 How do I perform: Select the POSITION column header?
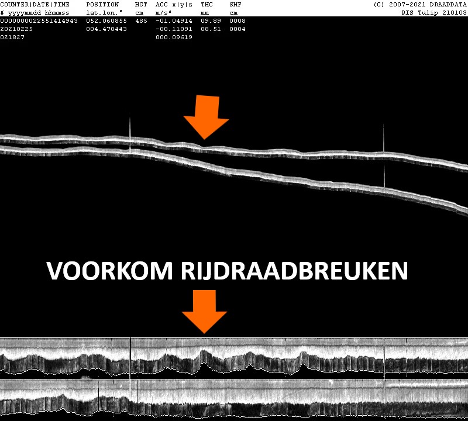click(102, 4)
